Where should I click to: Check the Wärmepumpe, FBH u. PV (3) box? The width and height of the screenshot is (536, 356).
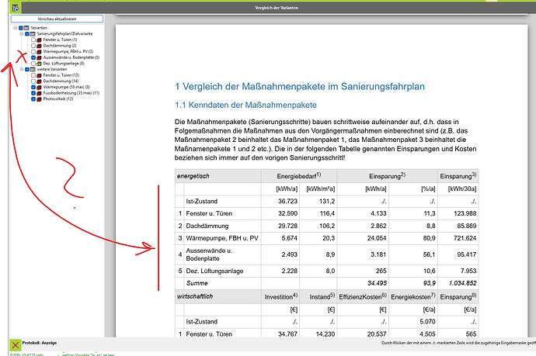(33, 51)
